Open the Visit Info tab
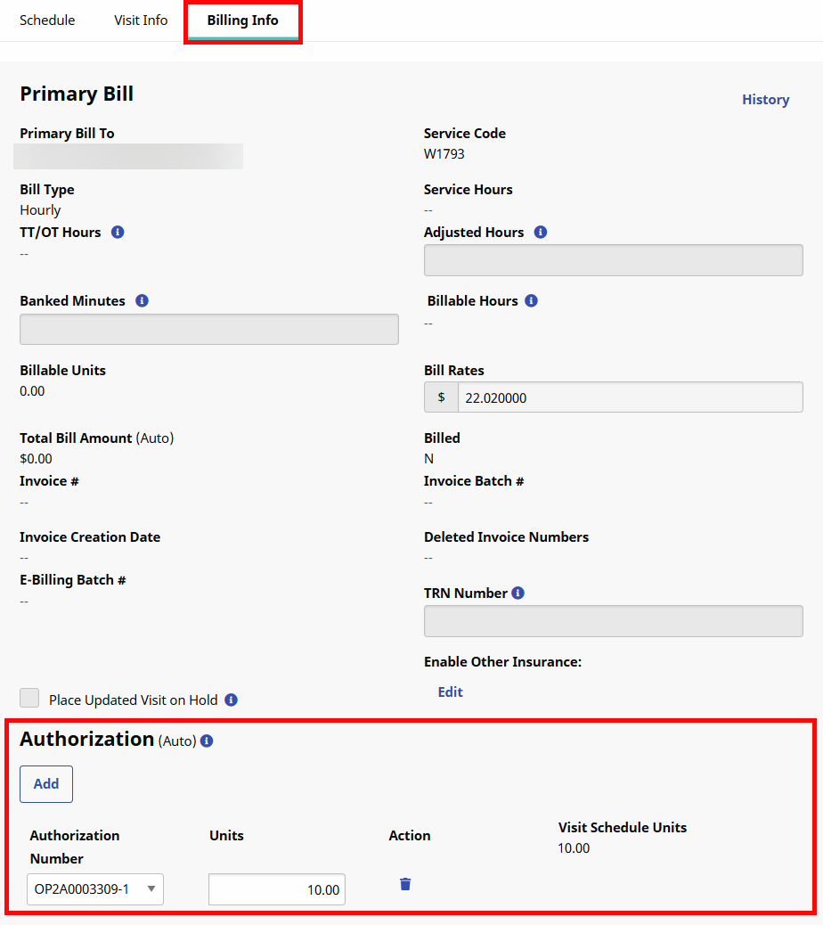 (141, 20)
